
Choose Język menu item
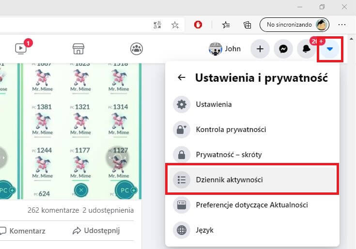252,230
